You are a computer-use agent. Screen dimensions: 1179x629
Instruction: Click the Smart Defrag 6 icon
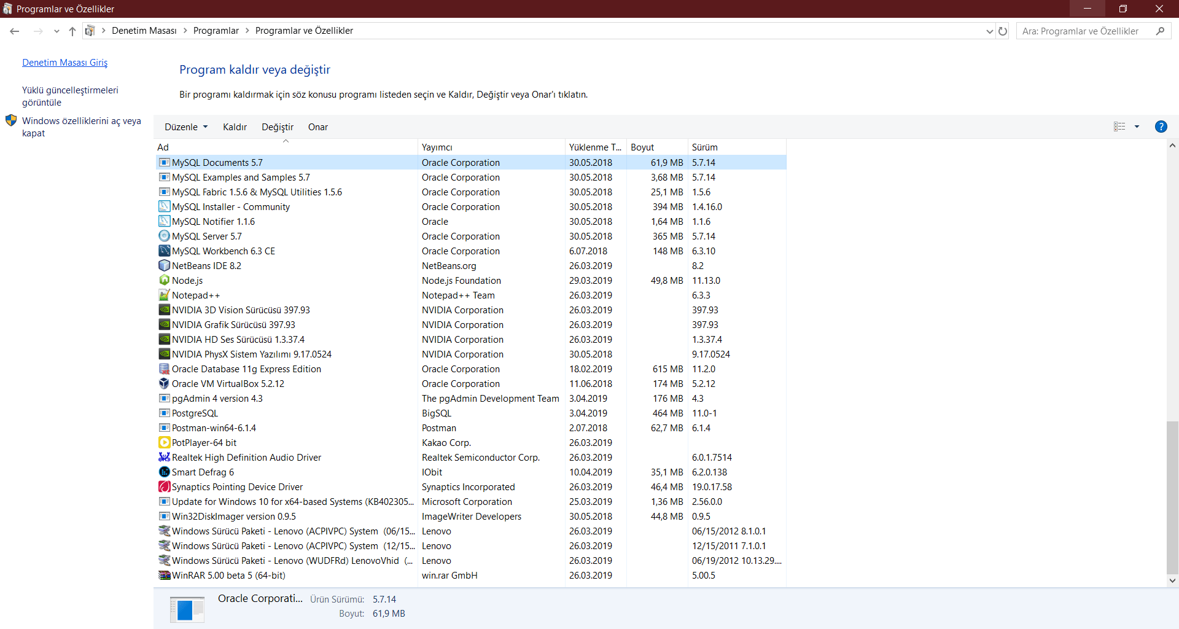(164, 472)
